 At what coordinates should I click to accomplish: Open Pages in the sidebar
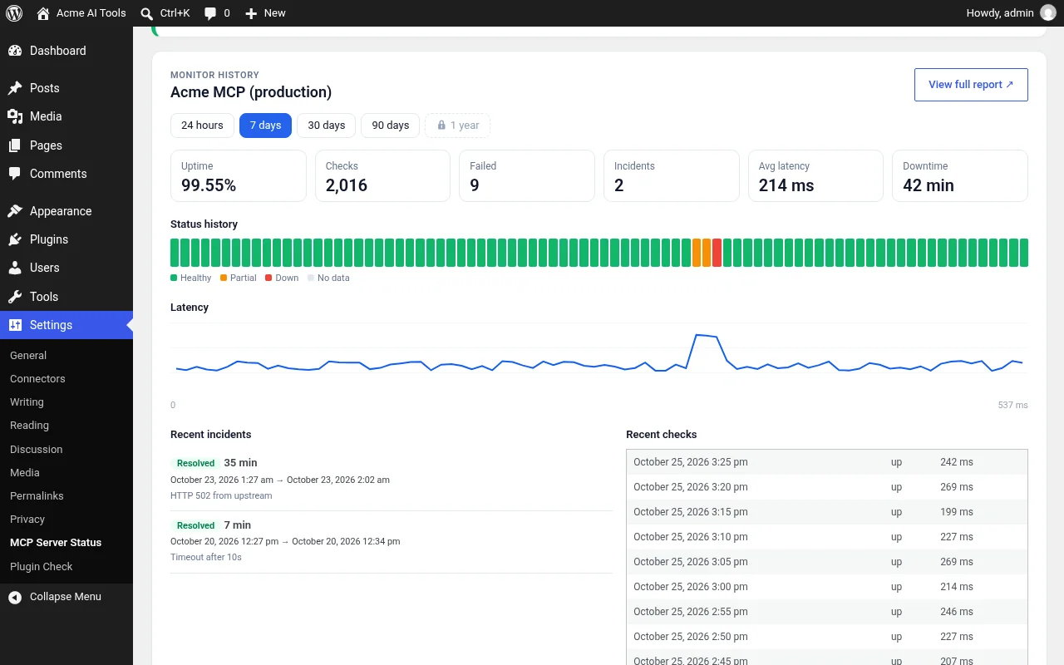(x=66, y=145)
